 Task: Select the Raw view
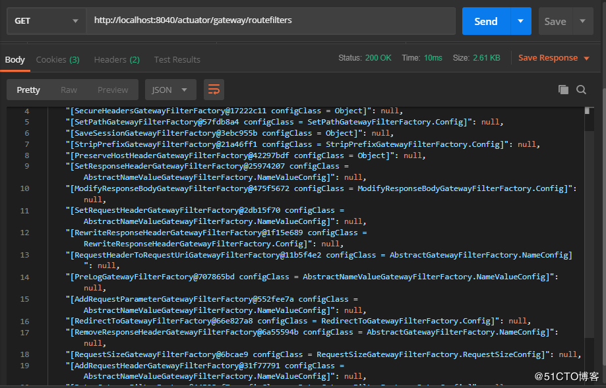pyautogui.click(x=69, y=90)
